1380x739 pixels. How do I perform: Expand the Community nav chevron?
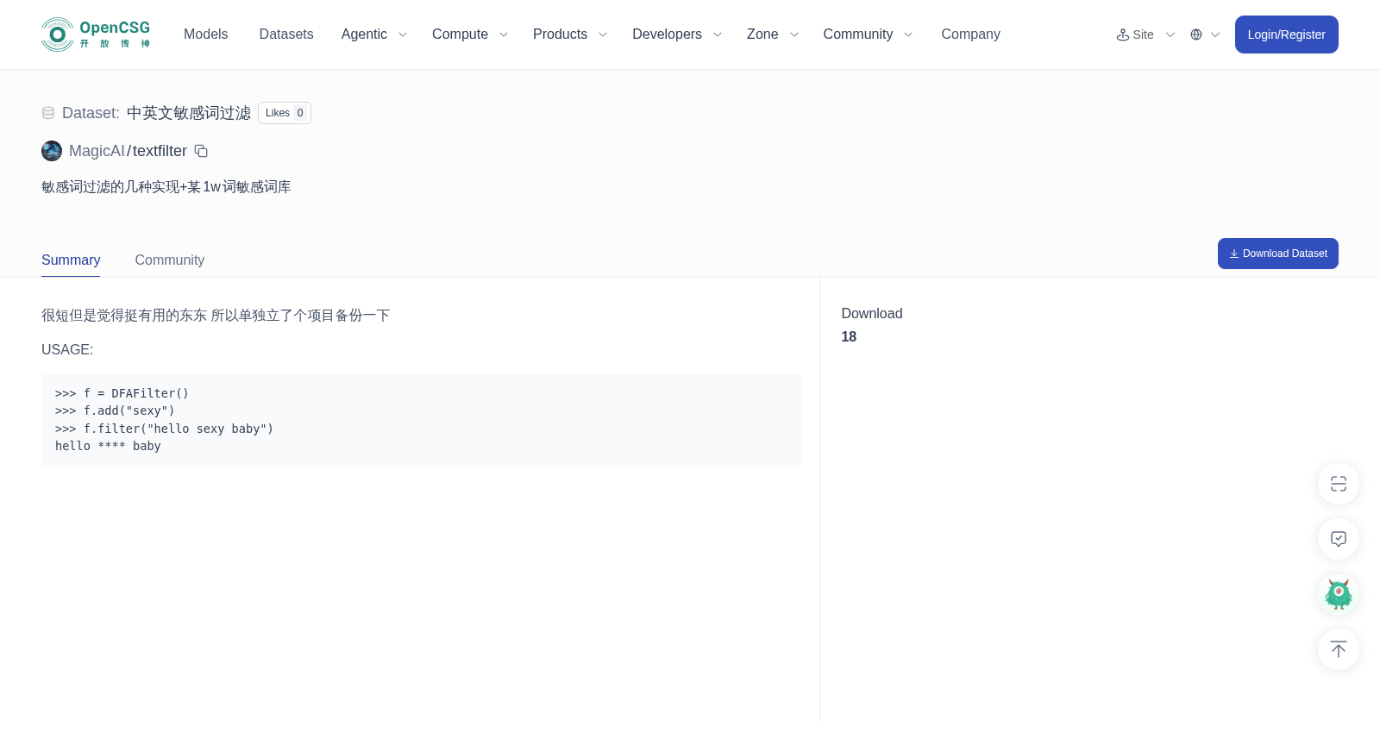click(908, 34)
